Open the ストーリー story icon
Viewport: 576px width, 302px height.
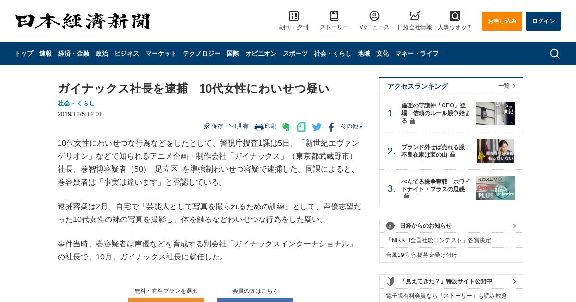pyautogui.click(x=334, y=16)
